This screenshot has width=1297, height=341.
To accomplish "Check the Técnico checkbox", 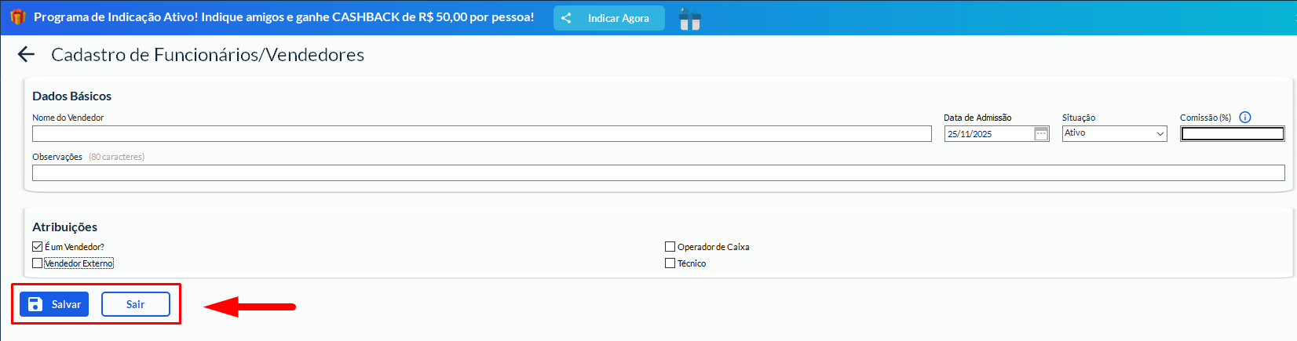I will [670, 263].
